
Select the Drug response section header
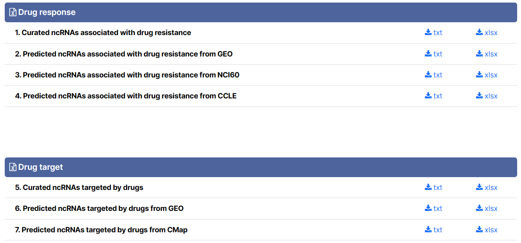pos(261,12)
